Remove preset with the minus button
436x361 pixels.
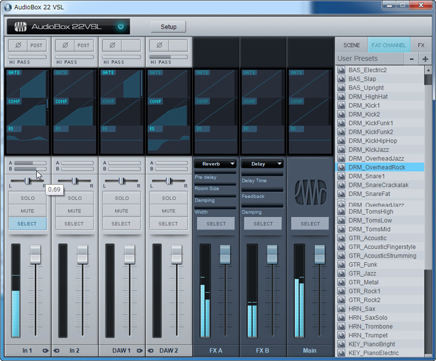(x=411, y=59)
